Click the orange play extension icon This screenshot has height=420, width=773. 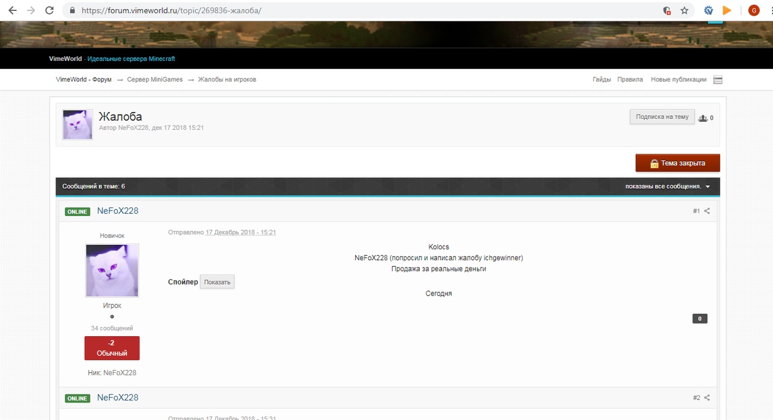[727, 10]
